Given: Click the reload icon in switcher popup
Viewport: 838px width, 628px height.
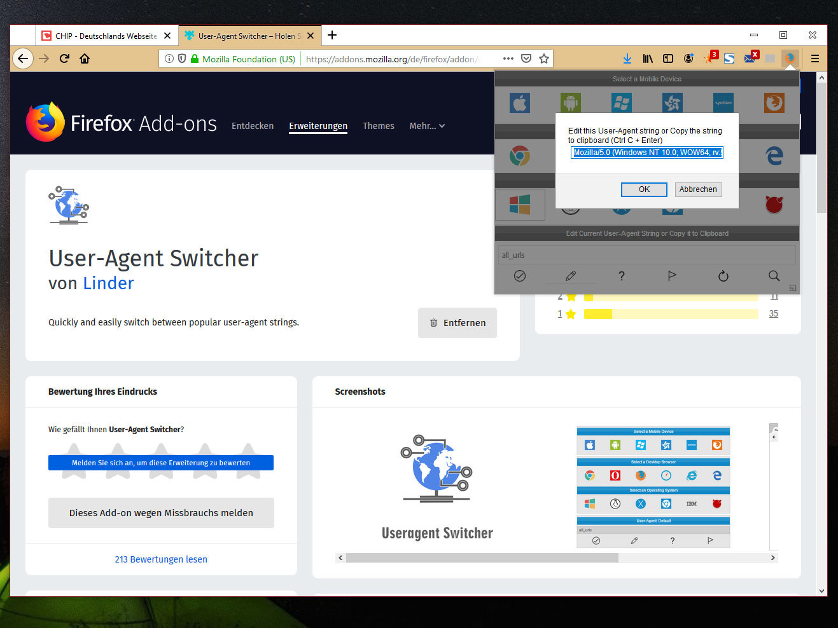Looking at the screenshot, I should click(723, 276).
